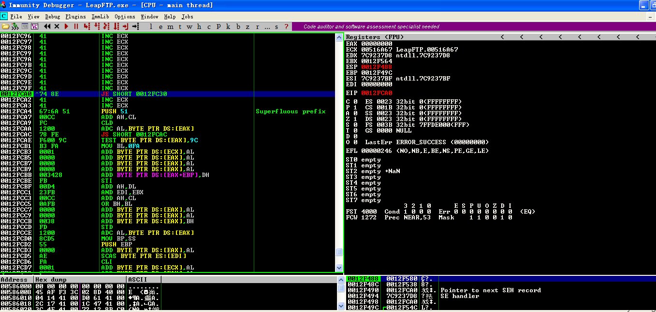The image size is (656, 312).
Task: Open the Options menu
Action: pos(125,16)
